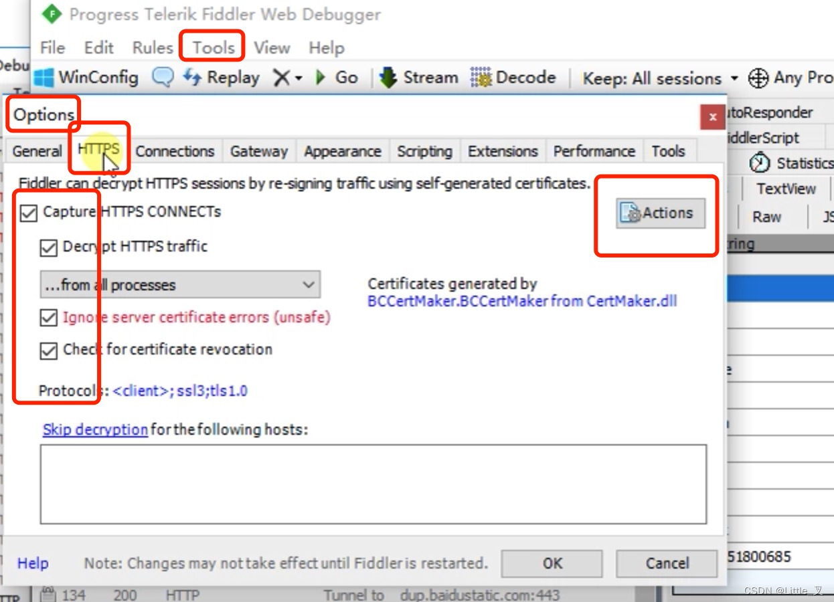Switch to the General options tab
834x602 pixels.
37,151
